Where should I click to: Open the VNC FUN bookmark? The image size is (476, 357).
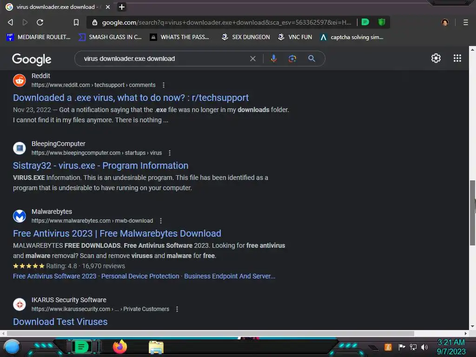pyautogui.click(x=295, y=37)
